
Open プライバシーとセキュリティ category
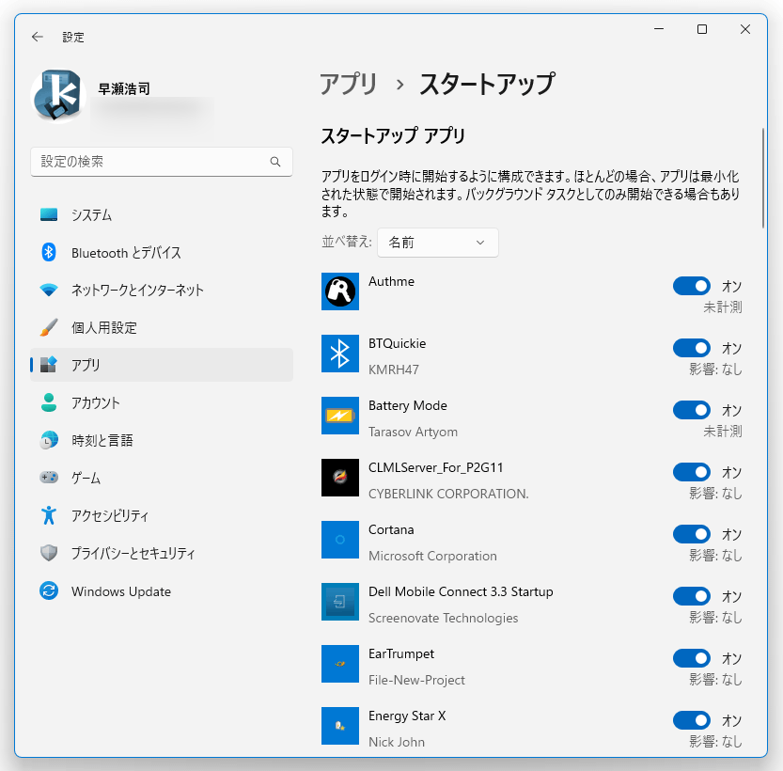coord(162,553)
